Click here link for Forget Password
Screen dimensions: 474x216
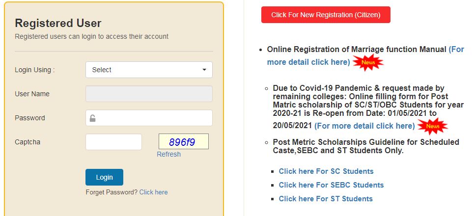(153, 192)
